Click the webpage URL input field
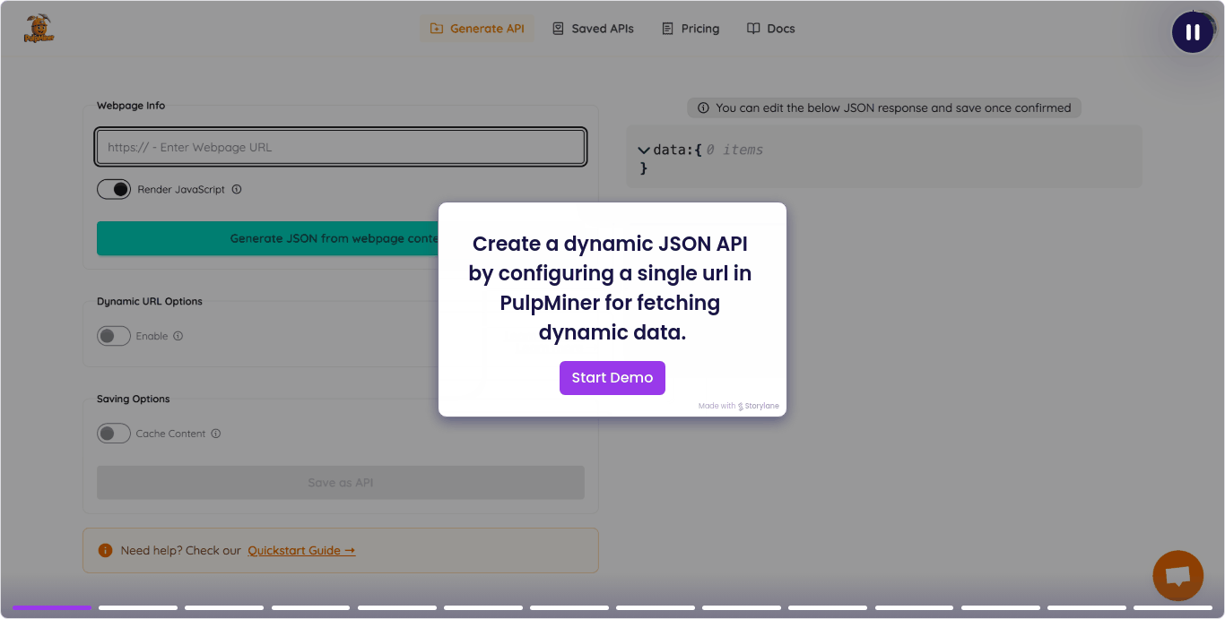 tap(341, 147)
